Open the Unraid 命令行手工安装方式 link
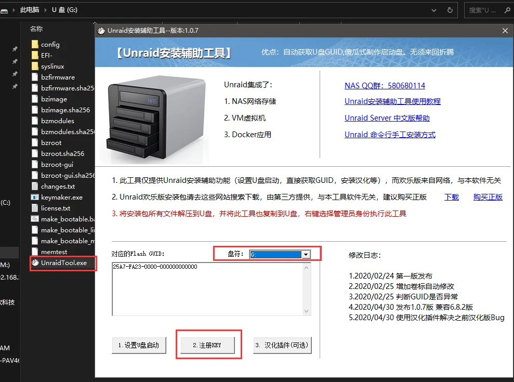Screen dimensions: 514x382 coord(390,135)
